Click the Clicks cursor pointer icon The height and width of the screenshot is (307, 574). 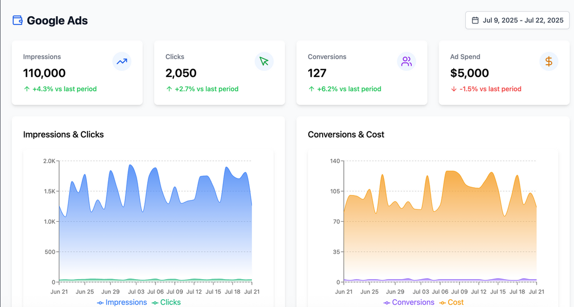pos(264,61)
